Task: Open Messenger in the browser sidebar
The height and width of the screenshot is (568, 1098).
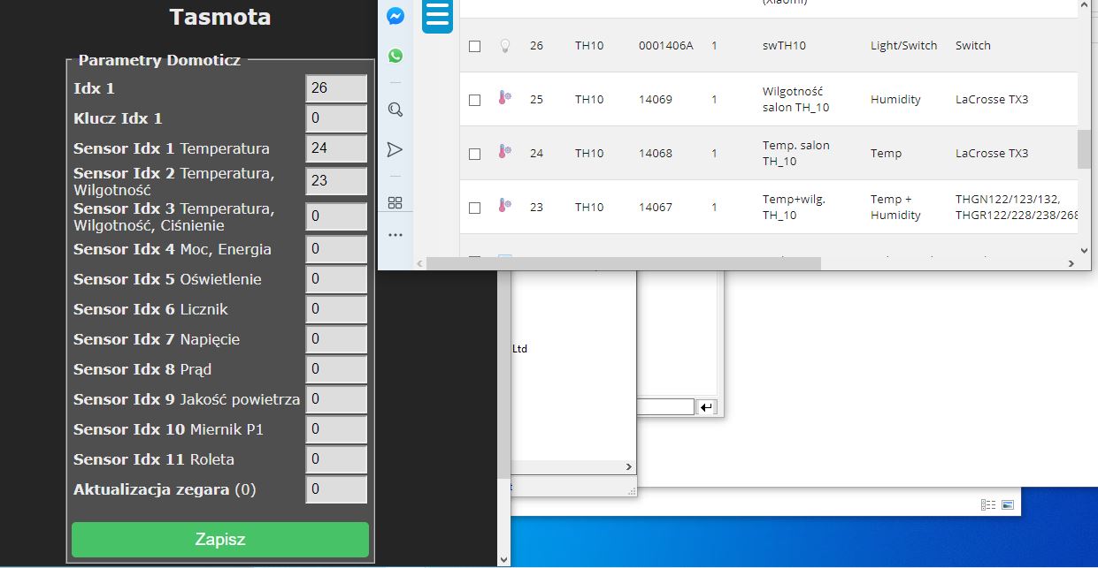Action: [x=395, y=16]
